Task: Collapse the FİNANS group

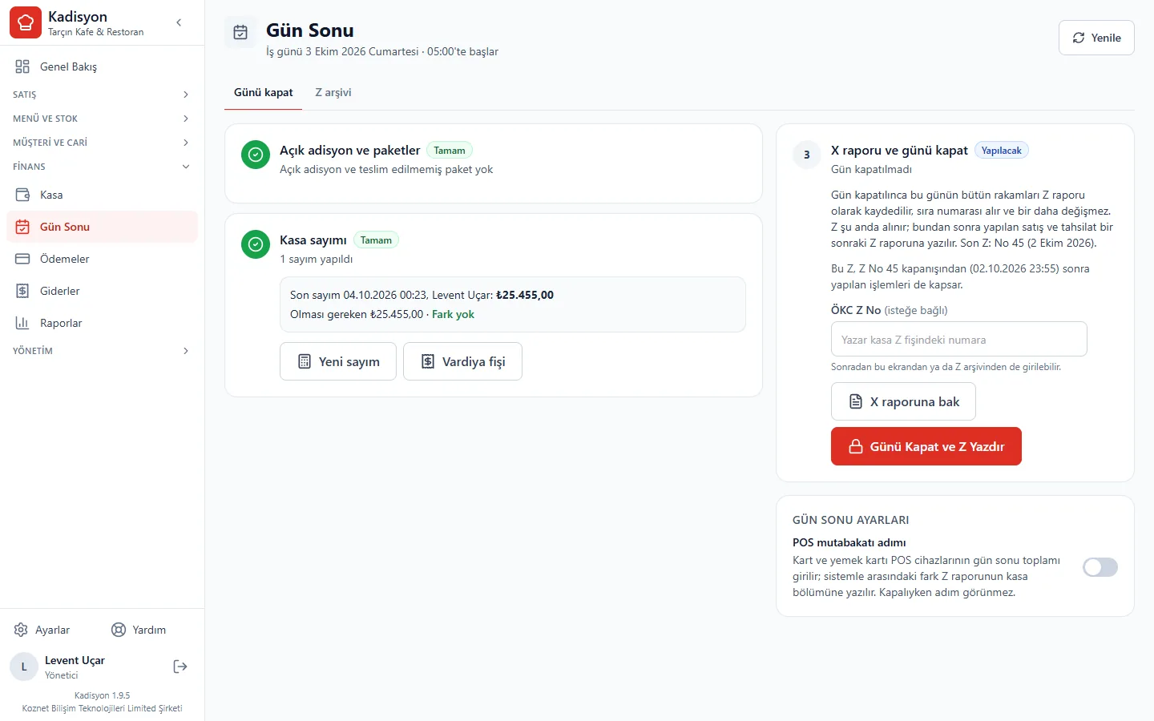Action: pyautogui.click(x=102, y=167)
